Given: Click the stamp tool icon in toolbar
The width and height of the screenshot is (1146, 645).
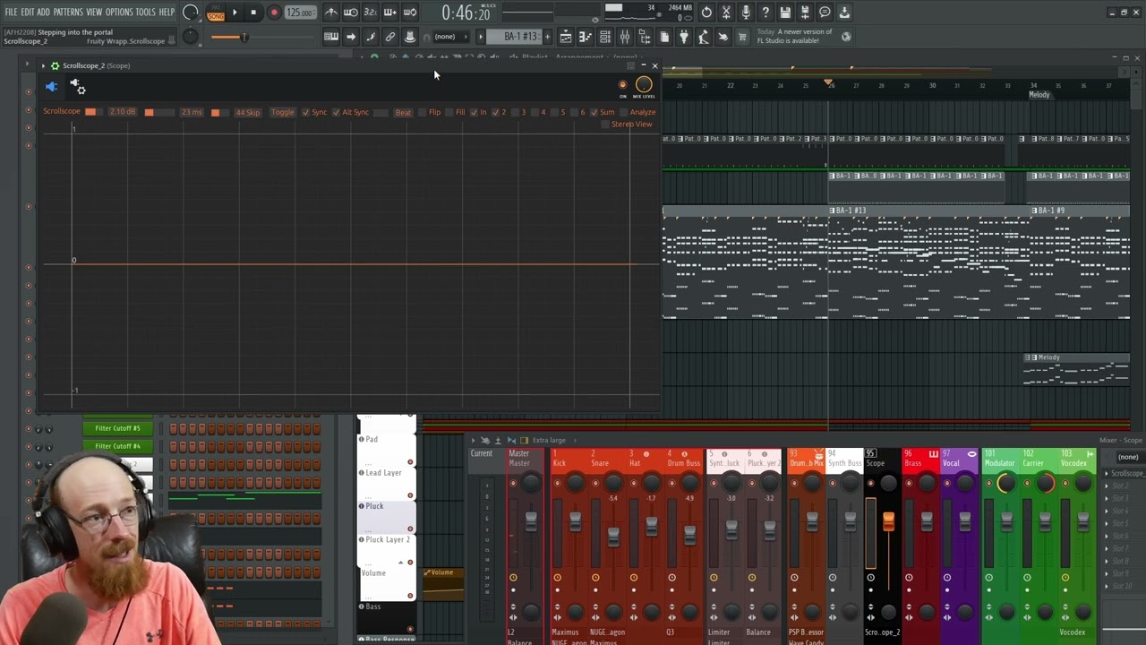Looking at the screenshot, I should pyautogui.click(x=410, y=37).
